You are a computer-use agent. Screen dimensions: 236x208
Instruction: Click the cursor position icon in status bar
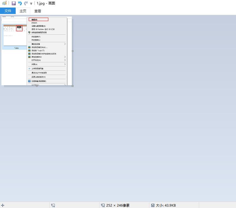click(3, 205)
